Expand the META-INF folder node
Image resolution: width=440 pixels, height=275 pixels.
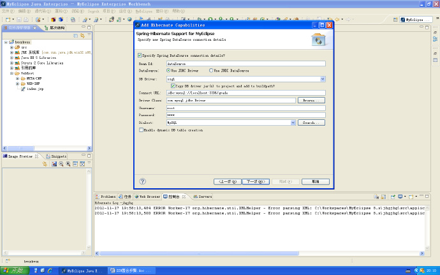point(17,78)
